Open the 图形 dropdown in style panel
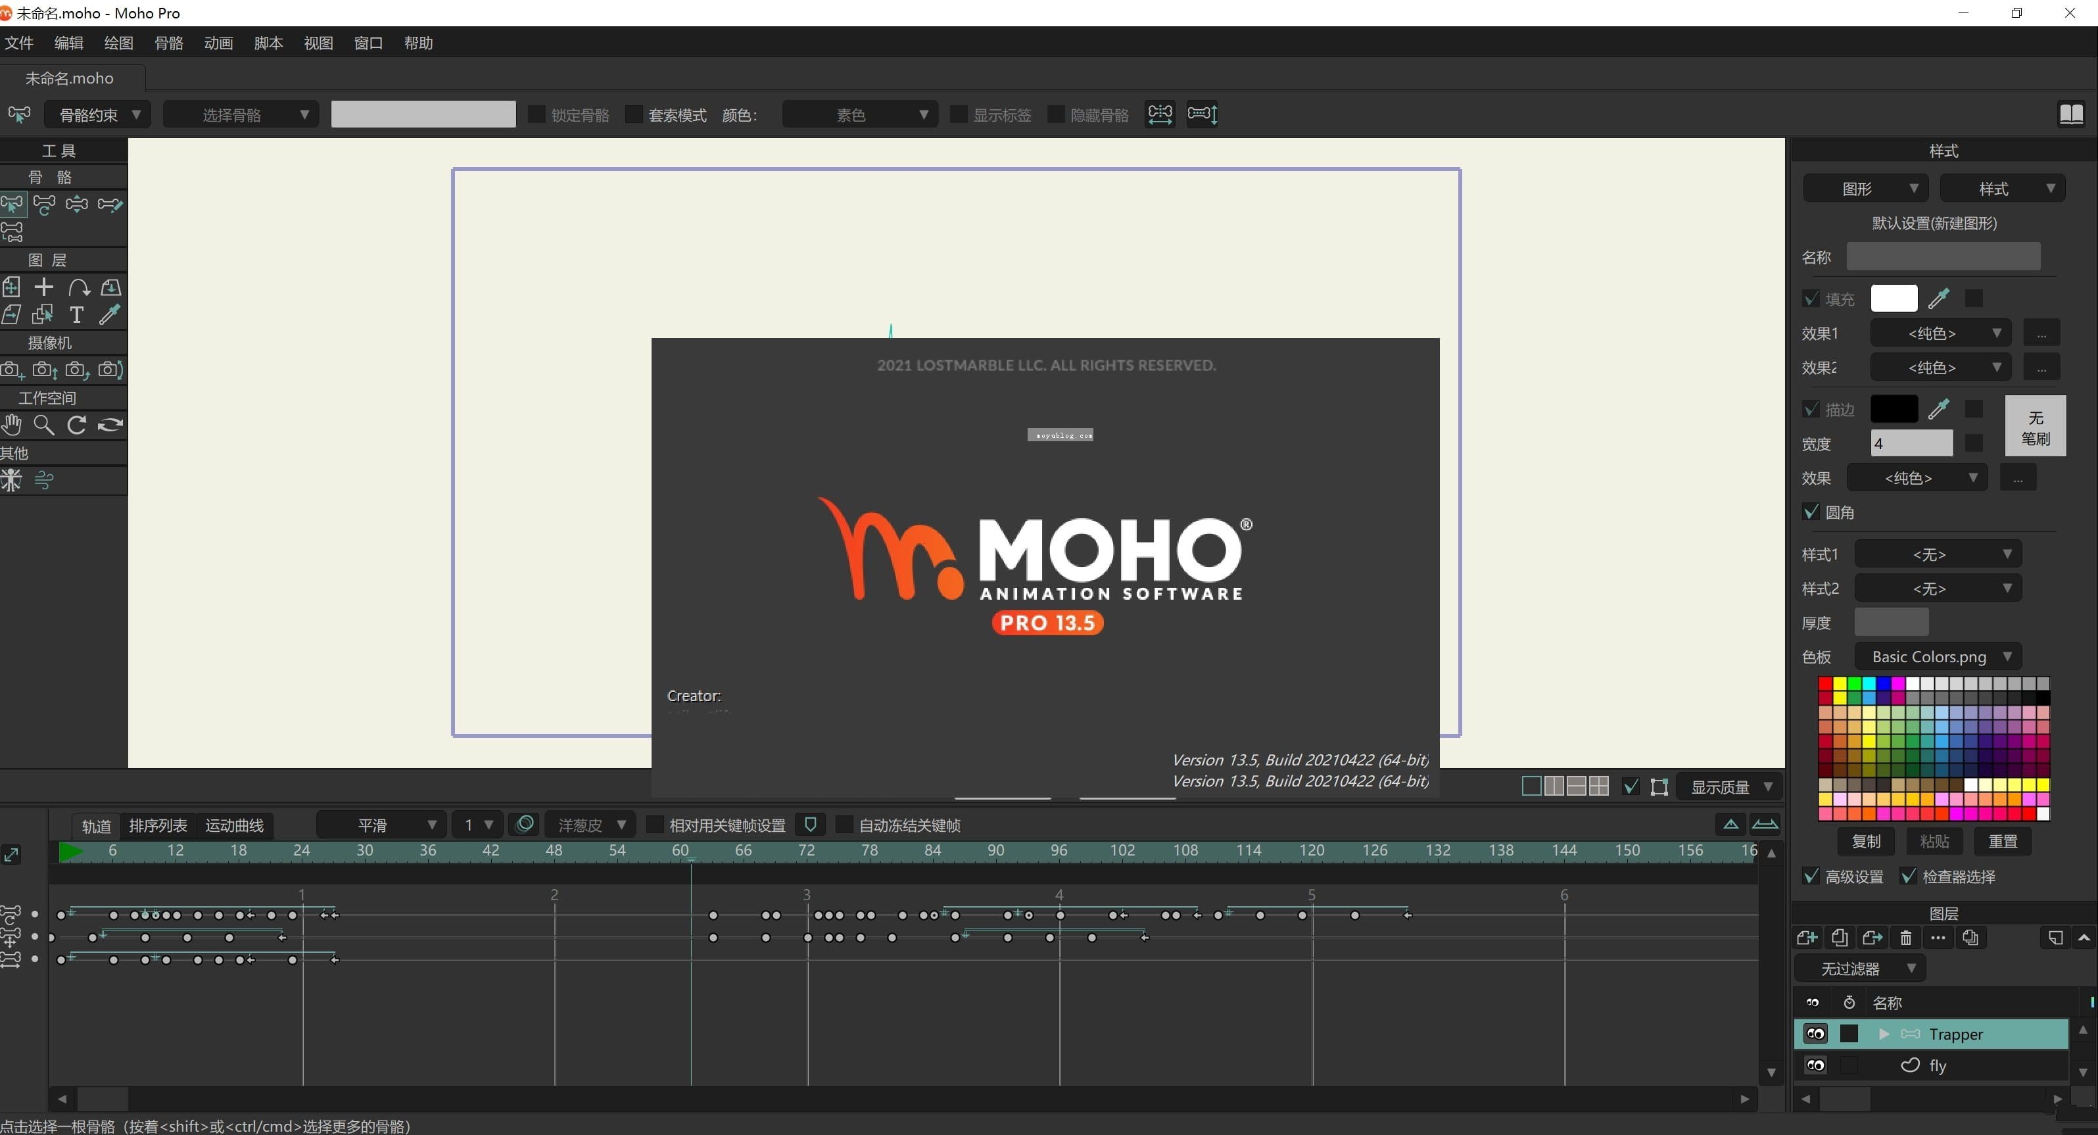 click(x=1866, y=188)
